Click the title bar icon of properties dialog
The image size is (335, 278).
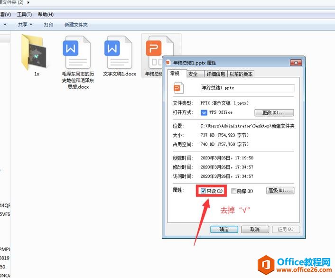pyautogui.click(x=168, y=63)
